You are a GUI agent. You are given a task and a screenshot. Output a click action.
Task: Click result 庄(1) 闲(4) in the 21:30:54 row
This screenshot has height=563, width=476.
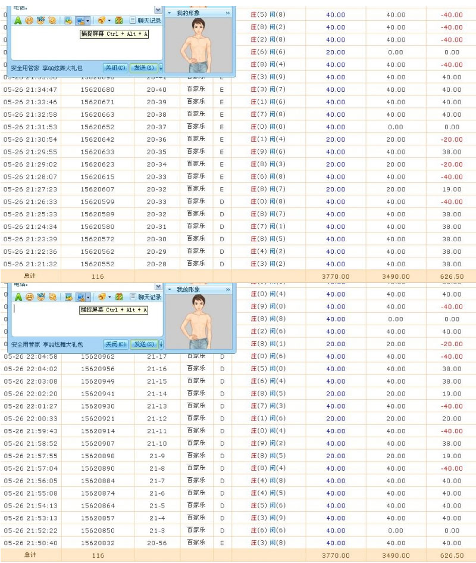coord(268,139)
